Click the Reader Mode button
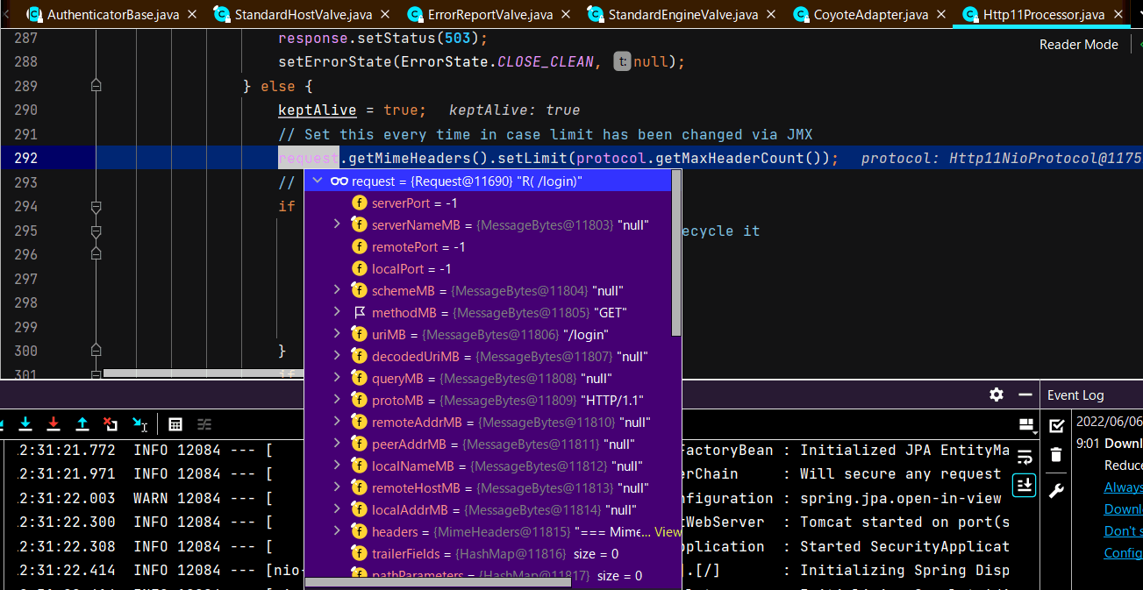1143x590 pixels. tap(1079, 44)
